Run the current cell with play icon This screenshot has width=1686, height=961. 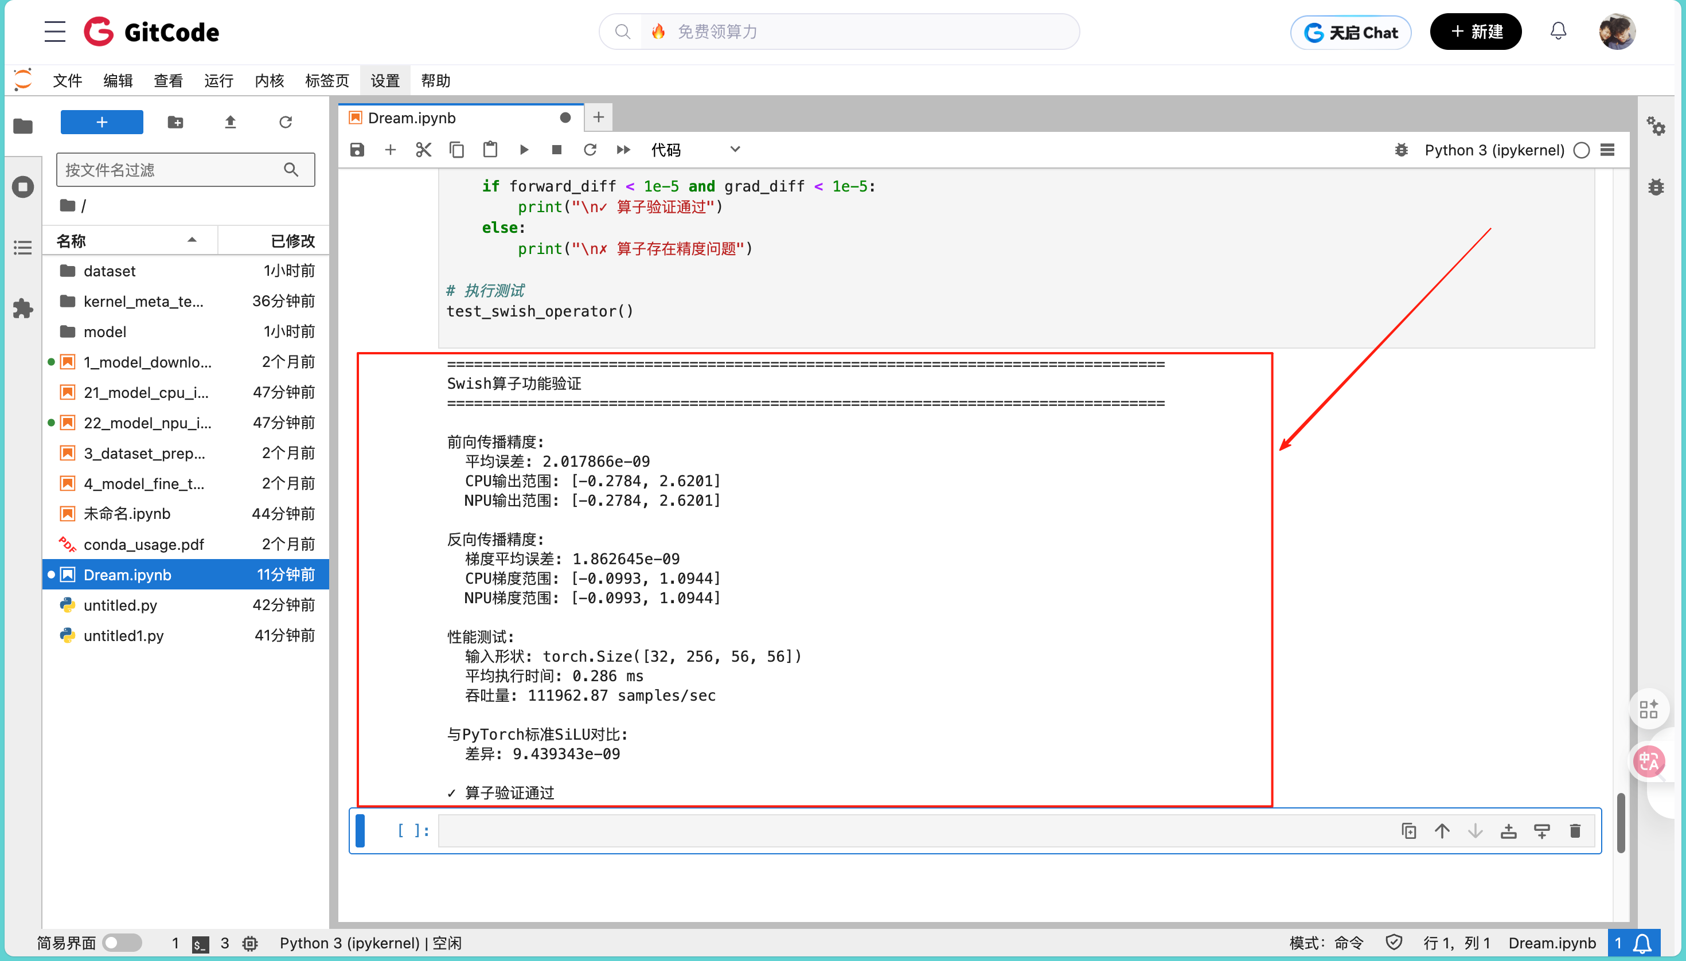524,150
